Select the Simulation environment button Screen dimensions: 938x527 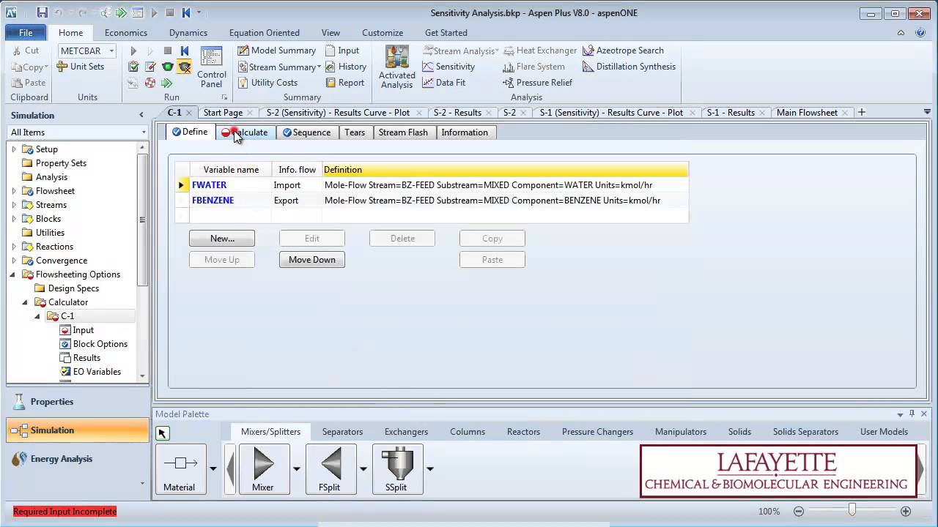pyautogui.click(x=77, y=430)
